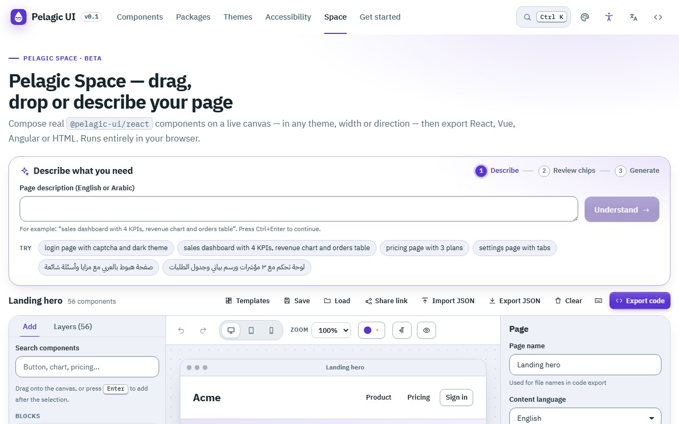This screenshot has width=679, height=424.
Task: Switch canvas to desktop width
Action: tap(231, 330)
